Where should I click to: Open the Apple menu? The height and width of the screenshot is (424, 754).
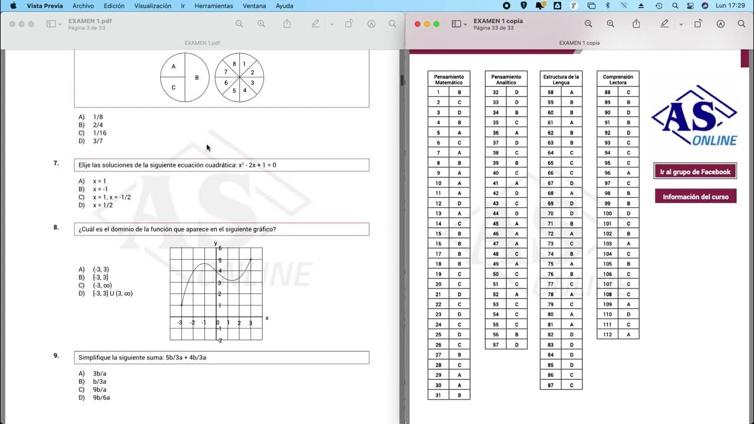click(x=12, y=5)
